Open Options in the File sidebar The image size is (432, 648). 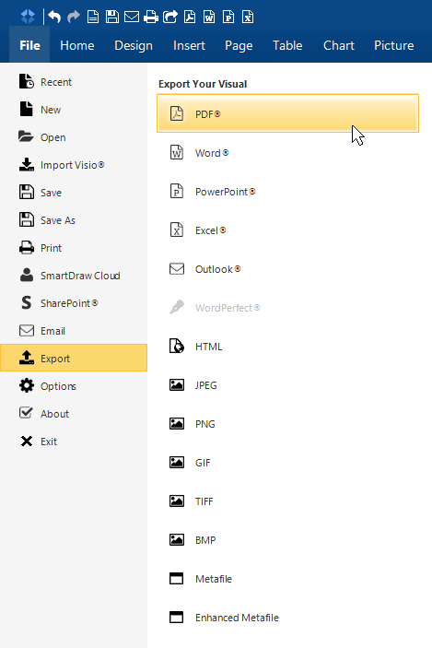point(74,386)
